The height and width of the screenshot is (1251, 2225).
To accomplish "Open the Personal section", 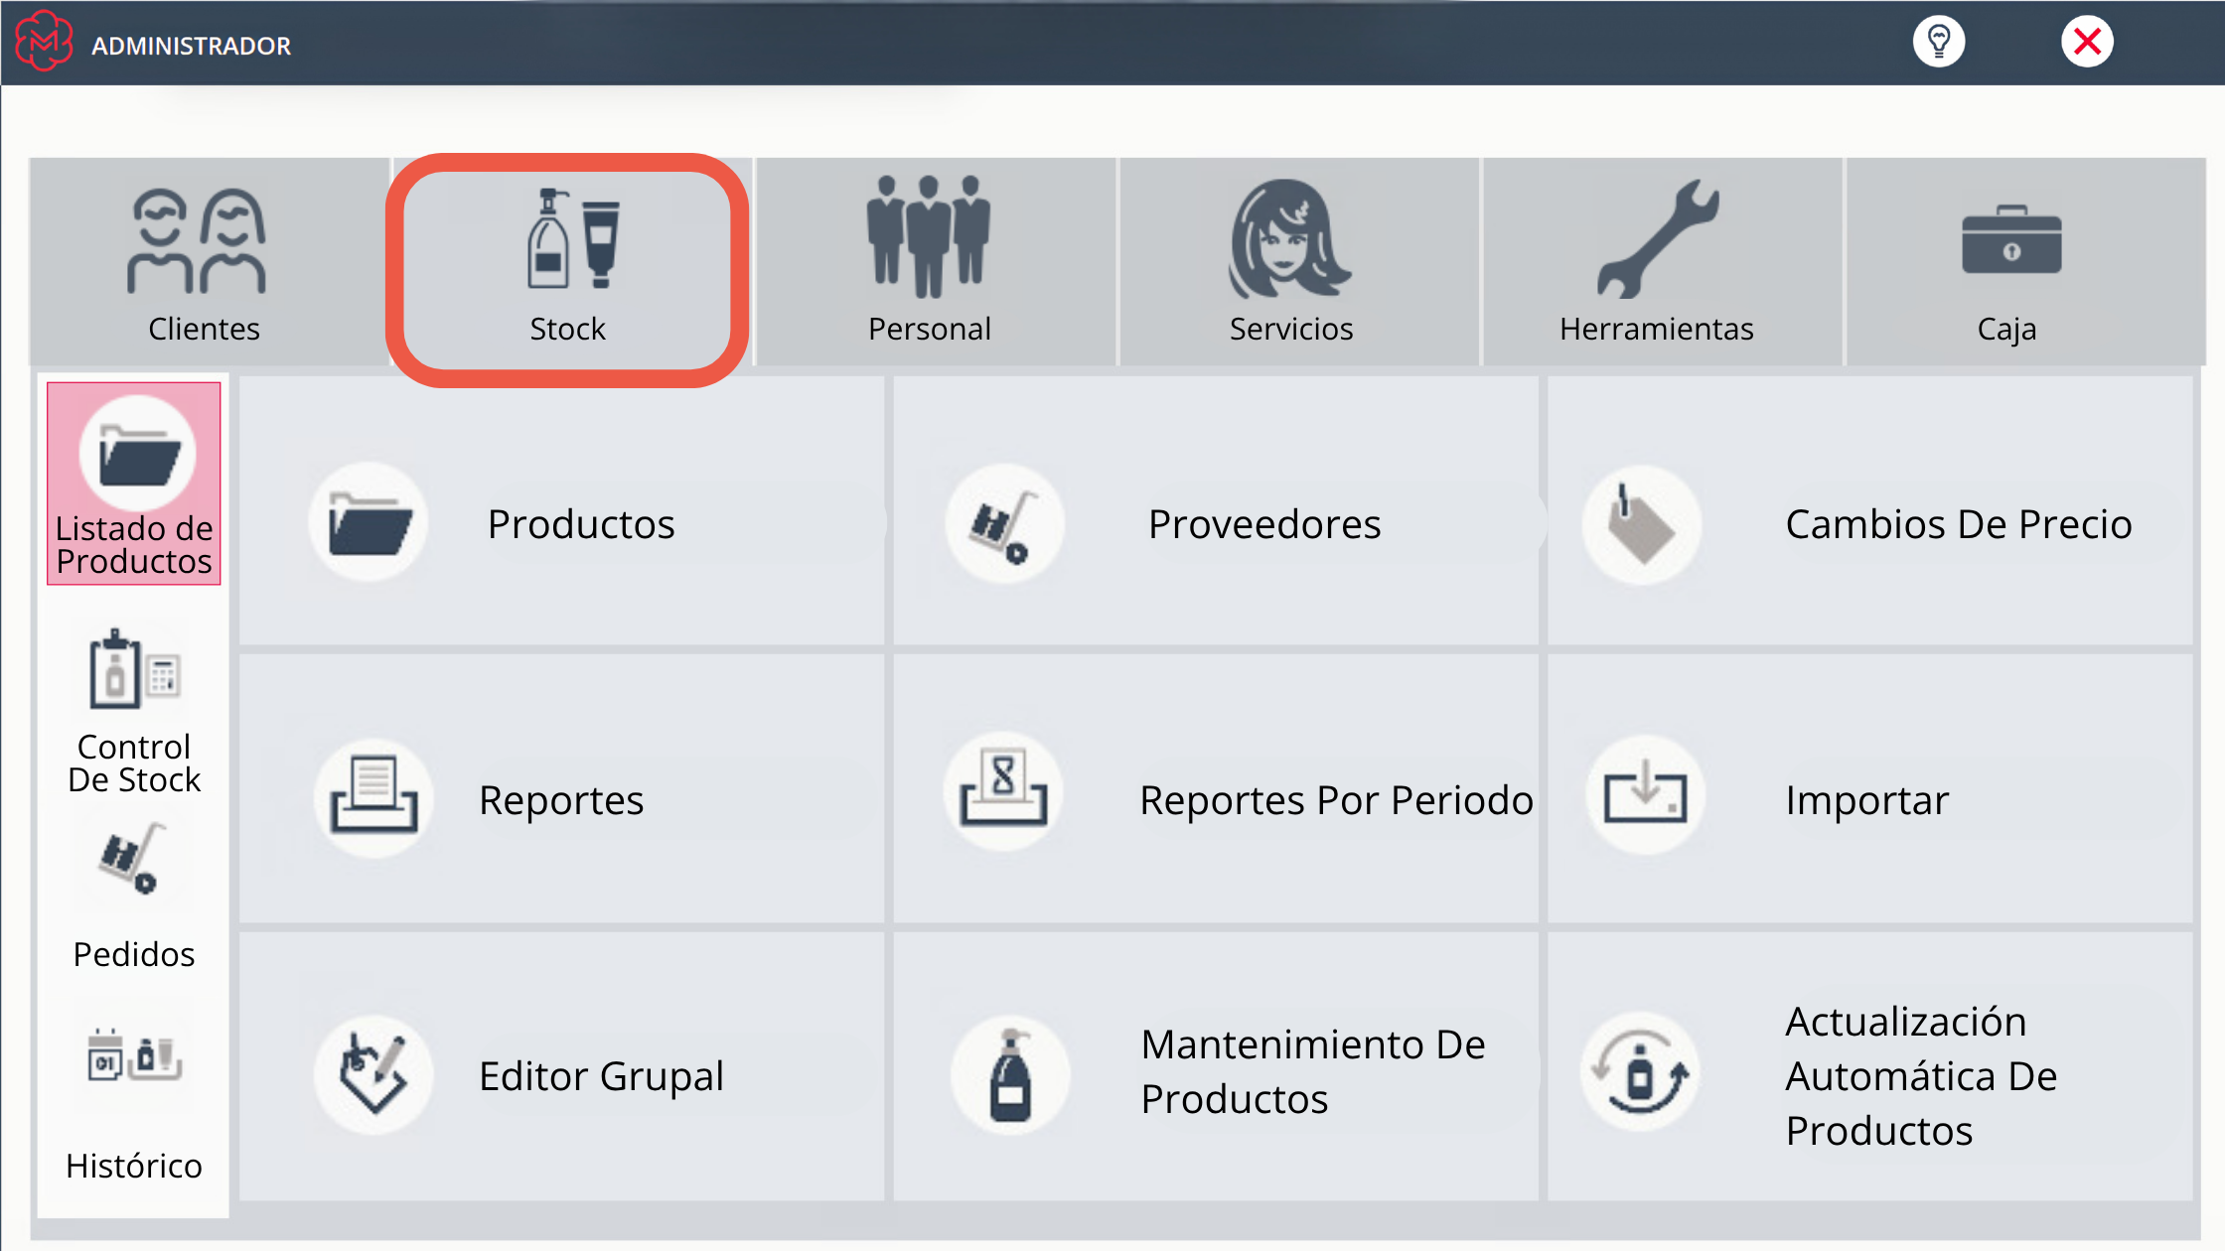I will click(x=935, y=262).
